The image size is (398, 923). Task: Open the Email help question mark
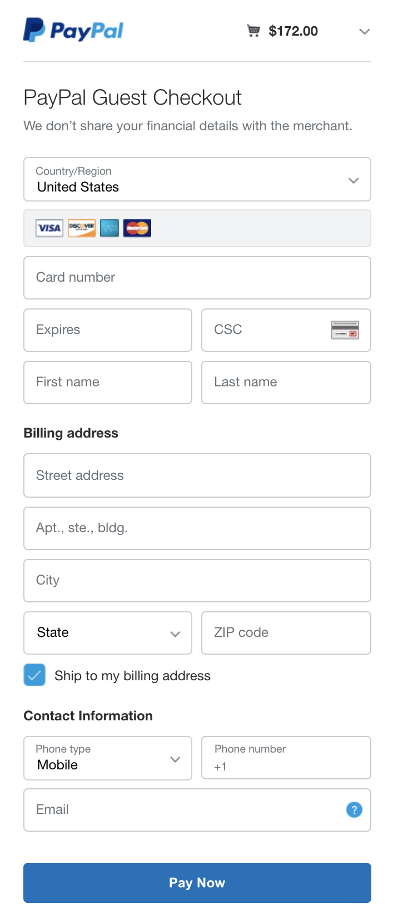pos(354,809)
